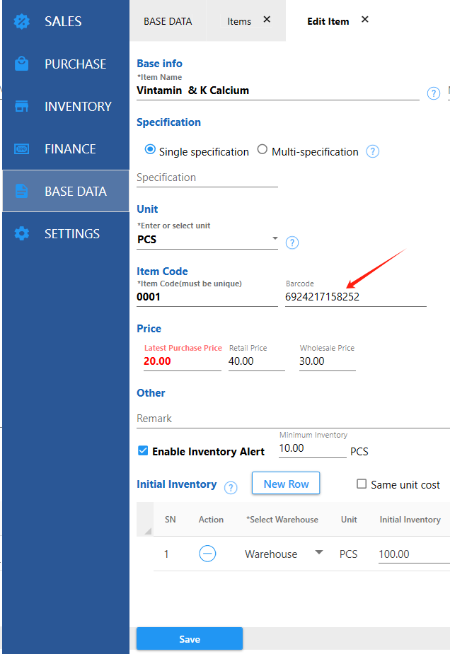The height and width of the screenshot is (654, 450).
Task: Click help icon next to Item Name
Action: point(434,93)
